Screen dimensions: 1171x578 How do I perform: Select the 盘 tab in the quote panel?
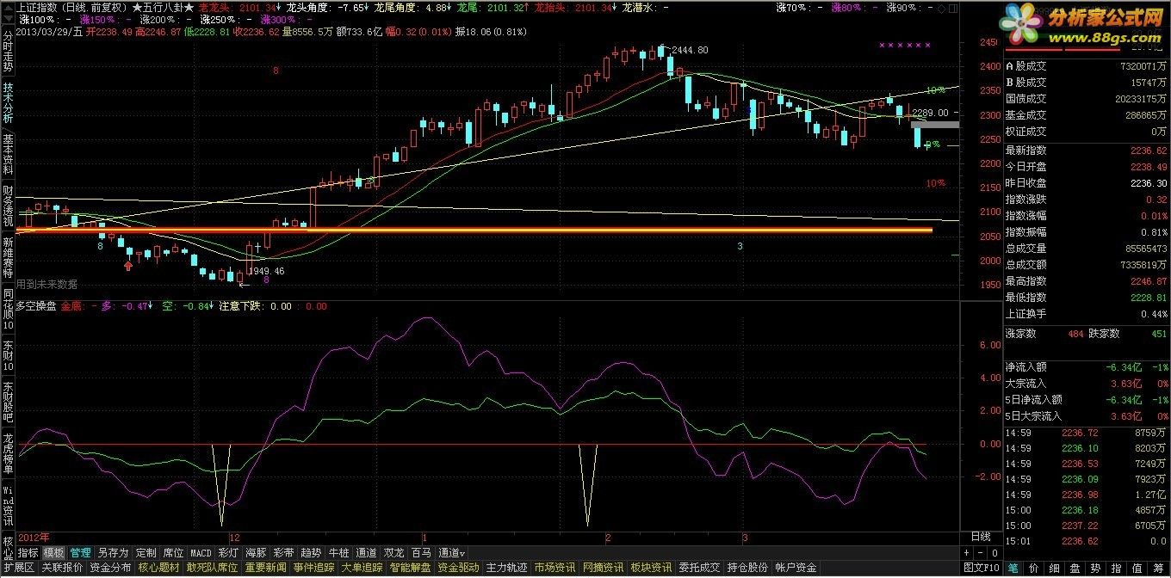click(x=1075, y=568)
